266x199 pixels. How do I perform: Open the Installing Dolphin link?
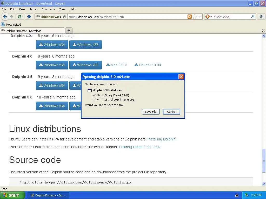pos(162,139)
